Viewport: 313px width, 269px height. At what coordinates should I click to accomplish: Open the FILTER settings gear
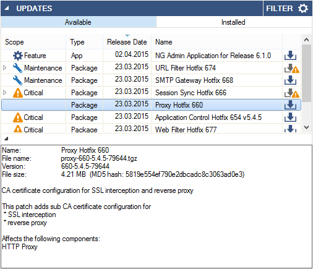coord(303,9)
